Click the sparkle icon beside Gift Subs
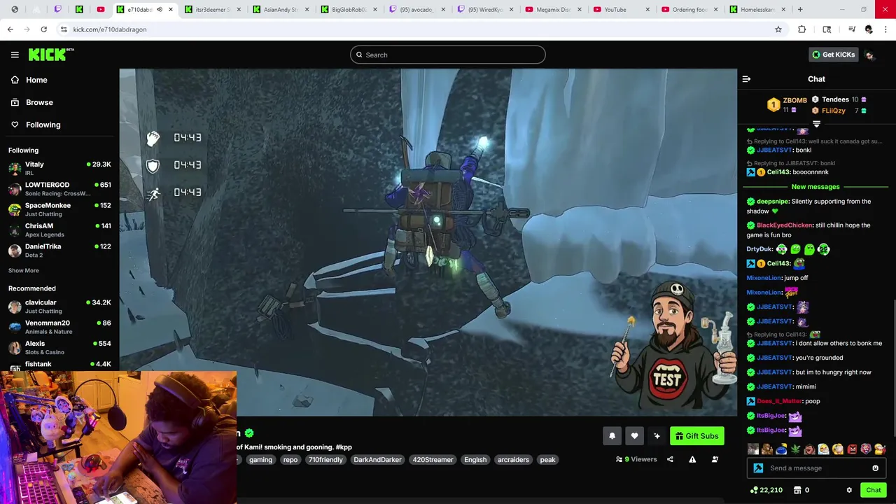The width and height of the screenshot is (896, 504). (x=657, y=436)
